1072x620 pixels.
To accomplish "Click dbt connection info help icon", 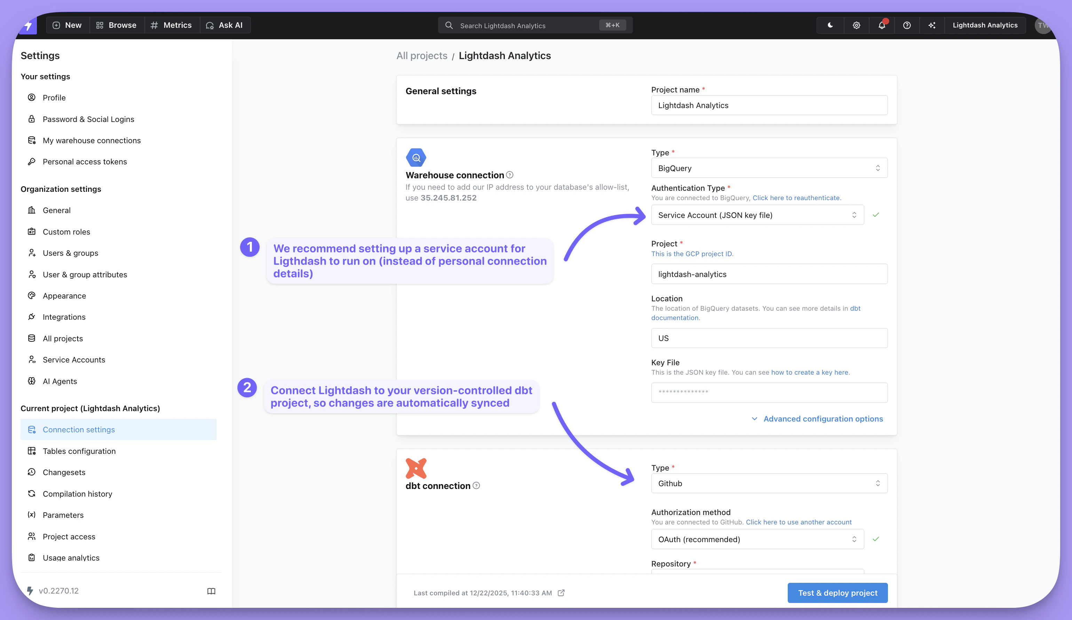I will [x=476, y=485].
